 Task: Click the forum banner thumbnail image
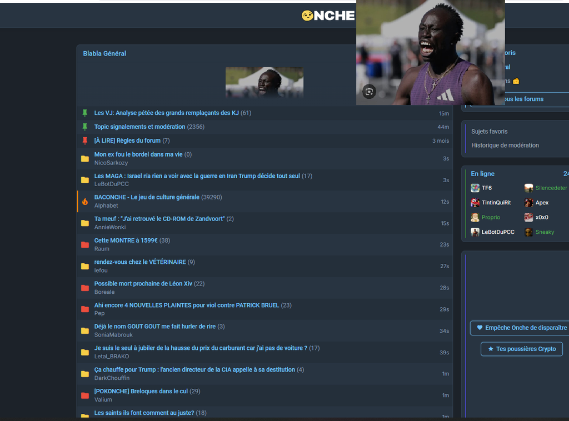(x=264, y=82)
